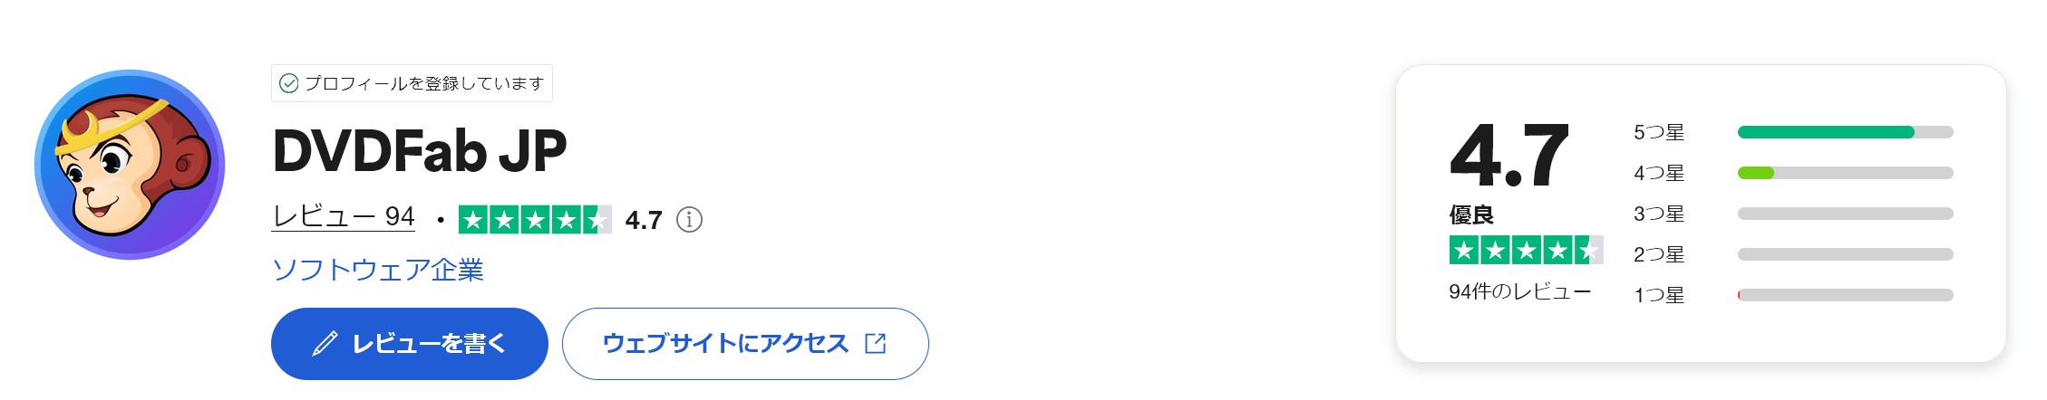Click the 94件のレビュー text
Viewport: 2047px width, 400px height.
pos(1520,291)
